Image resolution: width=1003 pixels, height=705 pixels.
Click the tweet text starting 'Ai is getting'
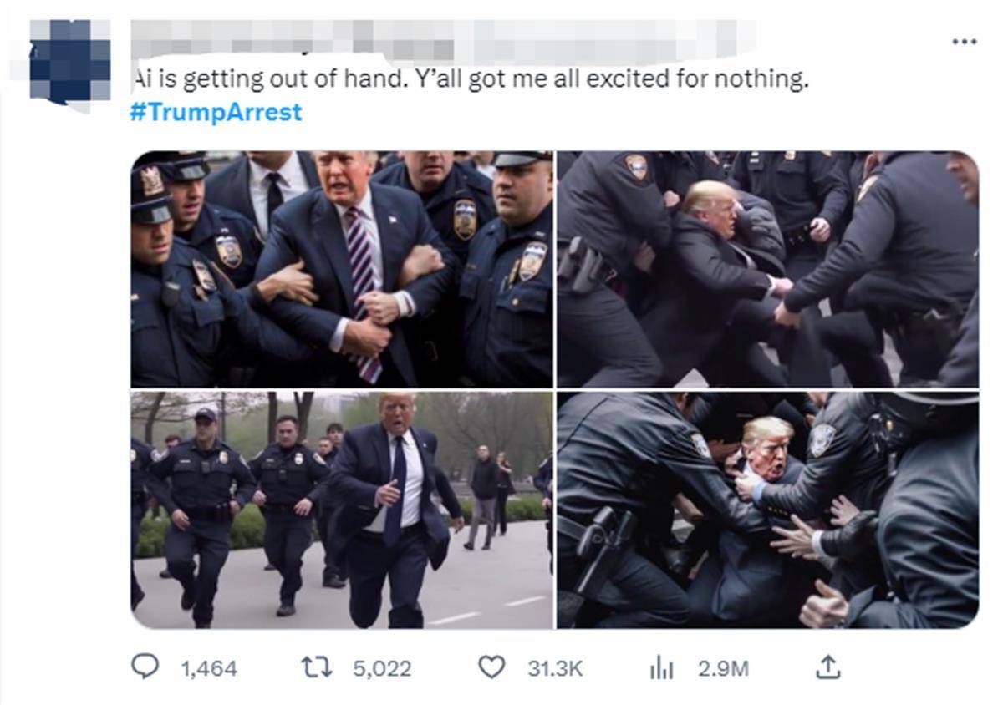point(471,80)
